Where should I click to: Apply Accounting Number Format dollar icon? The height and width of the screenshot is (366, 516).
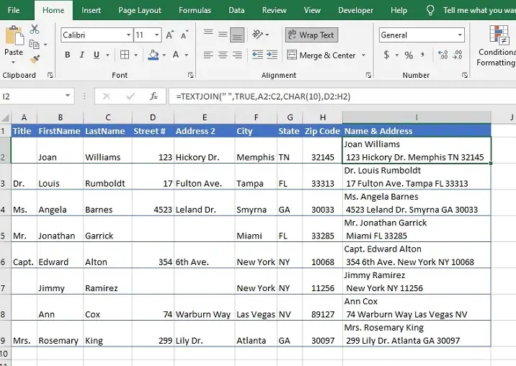(387, 55)
